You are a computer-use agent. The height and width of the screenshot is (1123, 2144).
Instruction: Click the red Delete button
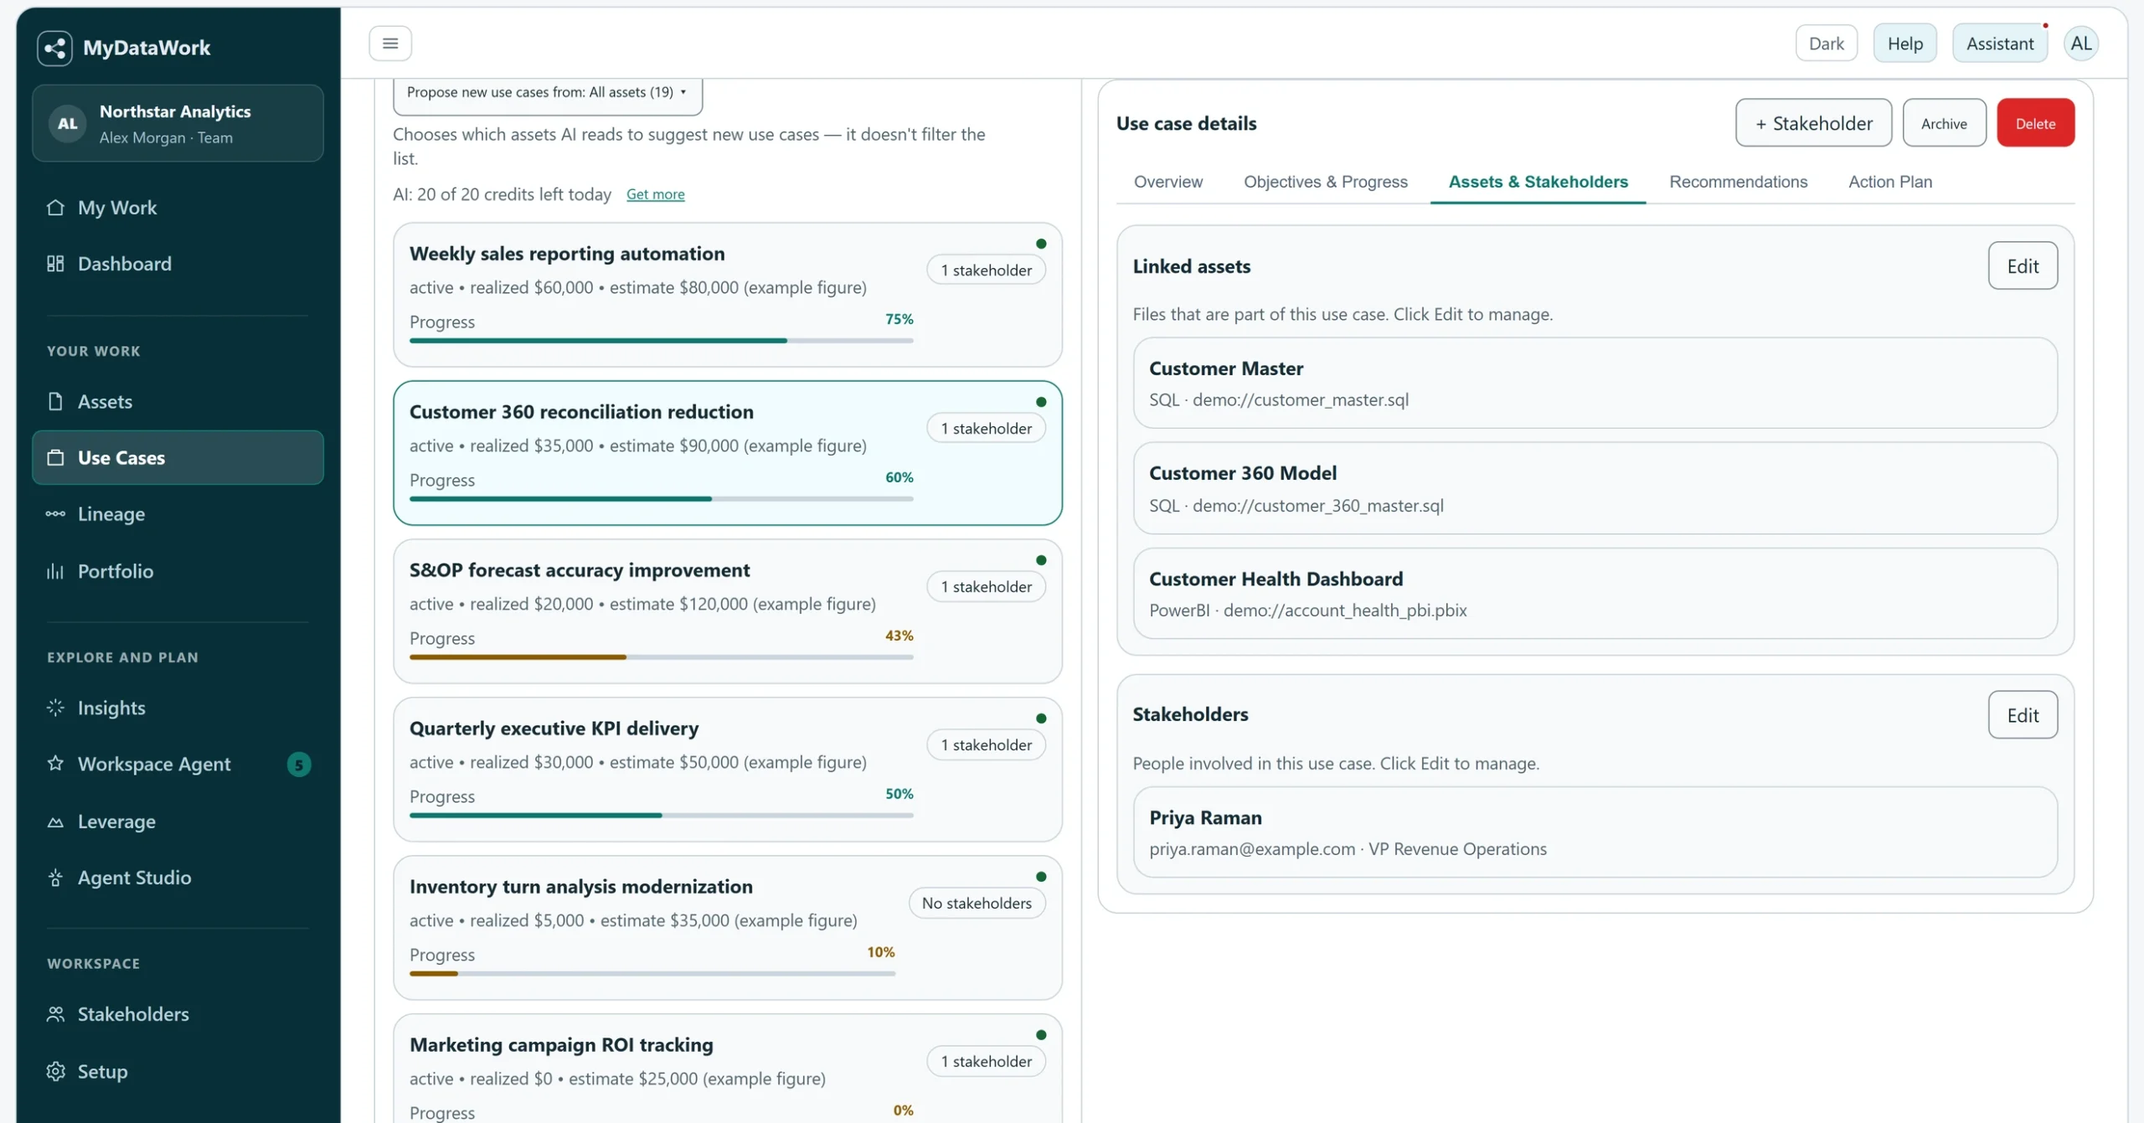2035,122
